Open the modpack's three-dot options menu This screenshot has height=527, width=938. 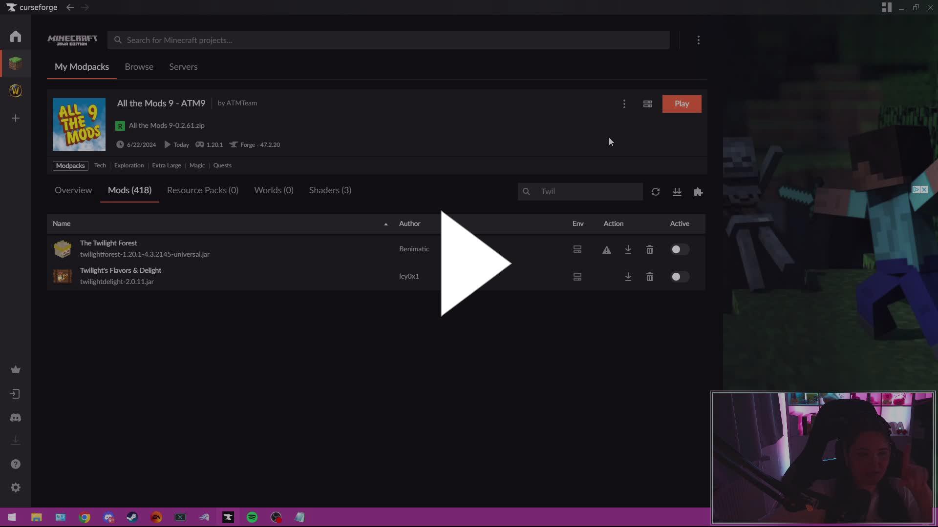(x=624, y=103)
